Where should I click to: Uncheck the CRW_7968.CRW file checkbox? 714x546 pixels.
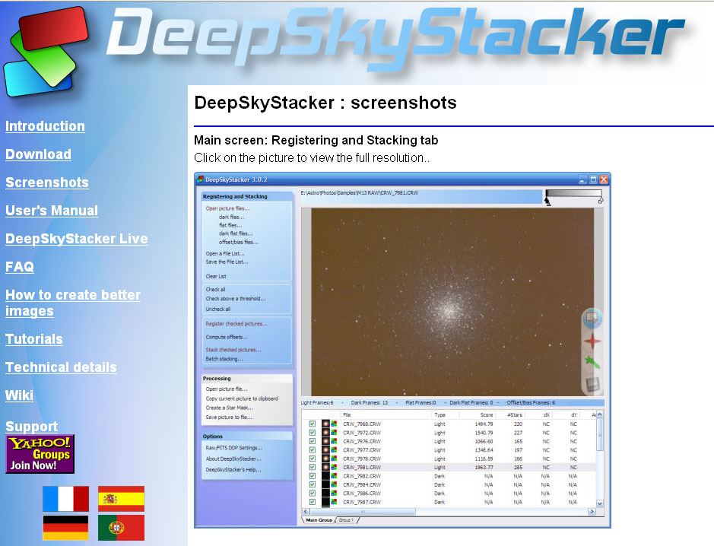pyautogui.click(x=313, y=424)
